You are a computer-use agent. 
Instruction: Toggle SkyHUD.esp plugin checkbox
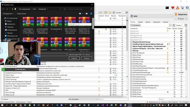click(131, 57)
